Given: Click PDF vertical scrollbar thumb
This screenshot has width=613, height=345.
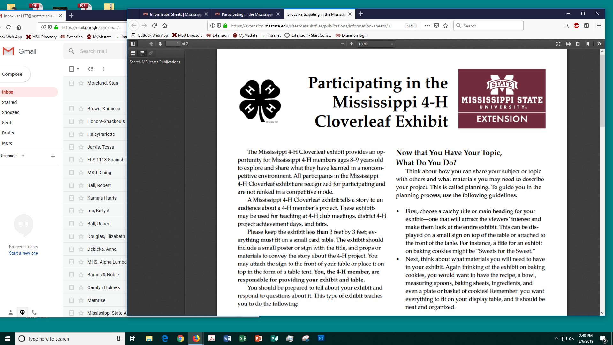Looking at the screenshot, I should coord(602,90).
